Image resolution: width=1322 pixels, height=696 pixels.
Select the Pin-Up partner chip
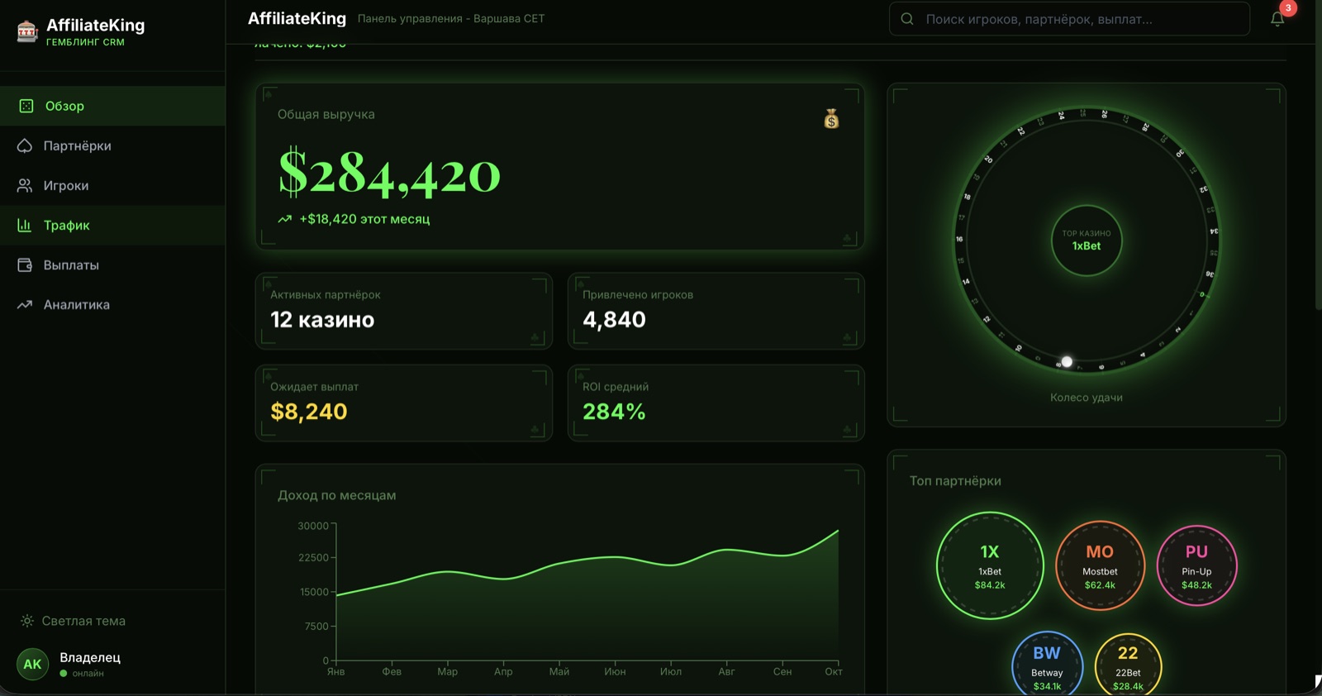[1196, 565]
